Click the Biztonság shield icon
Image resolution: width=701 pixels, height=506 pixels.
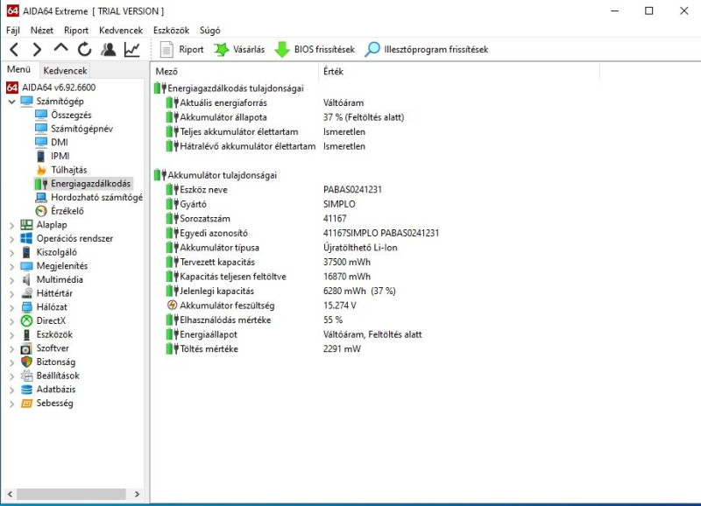coord(27,362)
